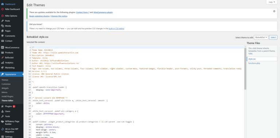The height and width of the screenshot is (138, 280).
Task: Open Menus submenu item
Action: (4, 92)
